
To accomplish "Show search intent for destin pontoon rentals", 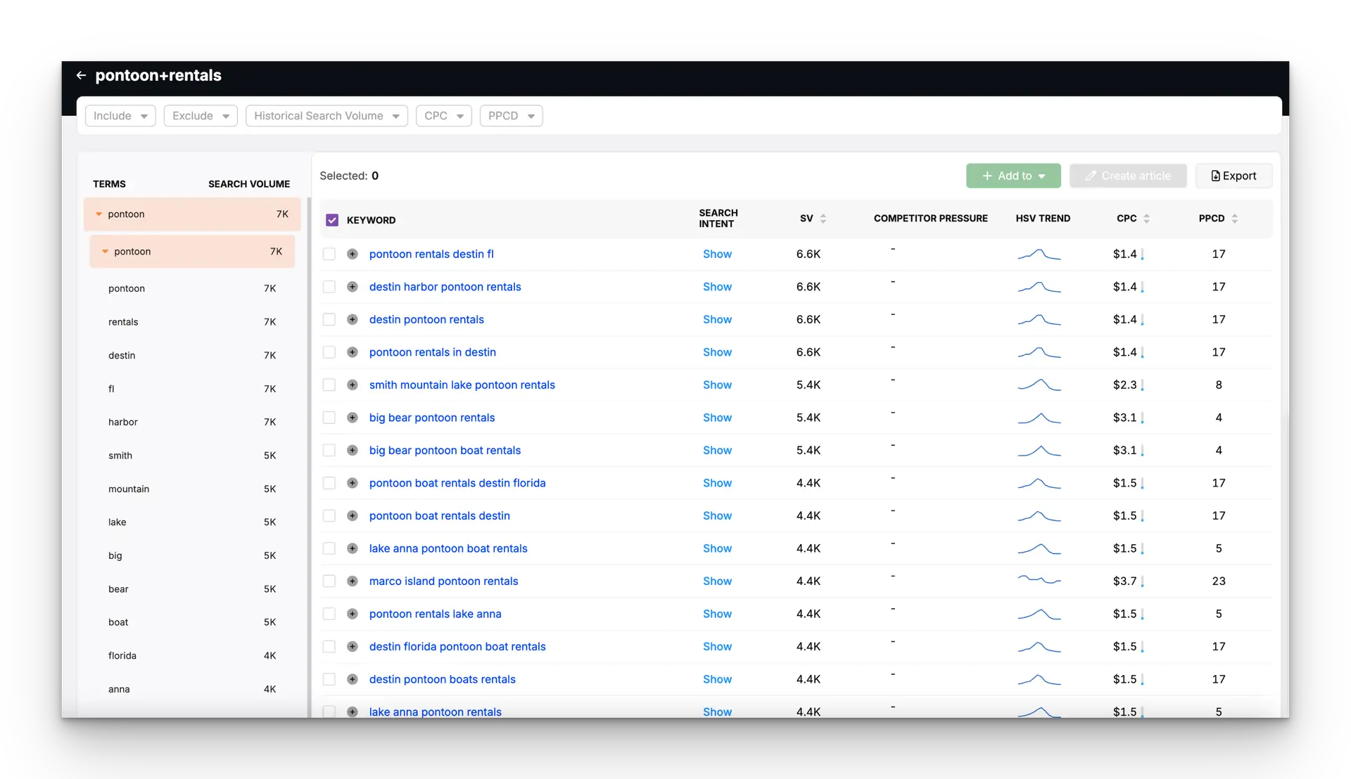I will [x=717, y=319].
